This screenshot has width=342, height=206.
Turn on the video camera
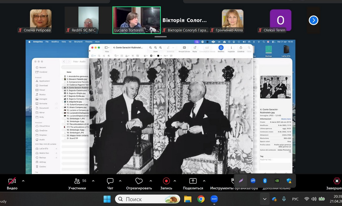(12, 181)
